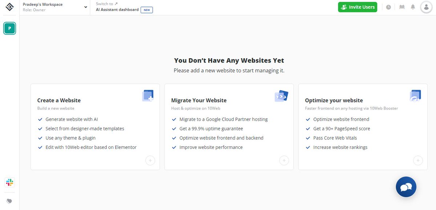Click 'Improve website performance' text
The height and width of the screenshot is (210, 436).
point(211,147)
